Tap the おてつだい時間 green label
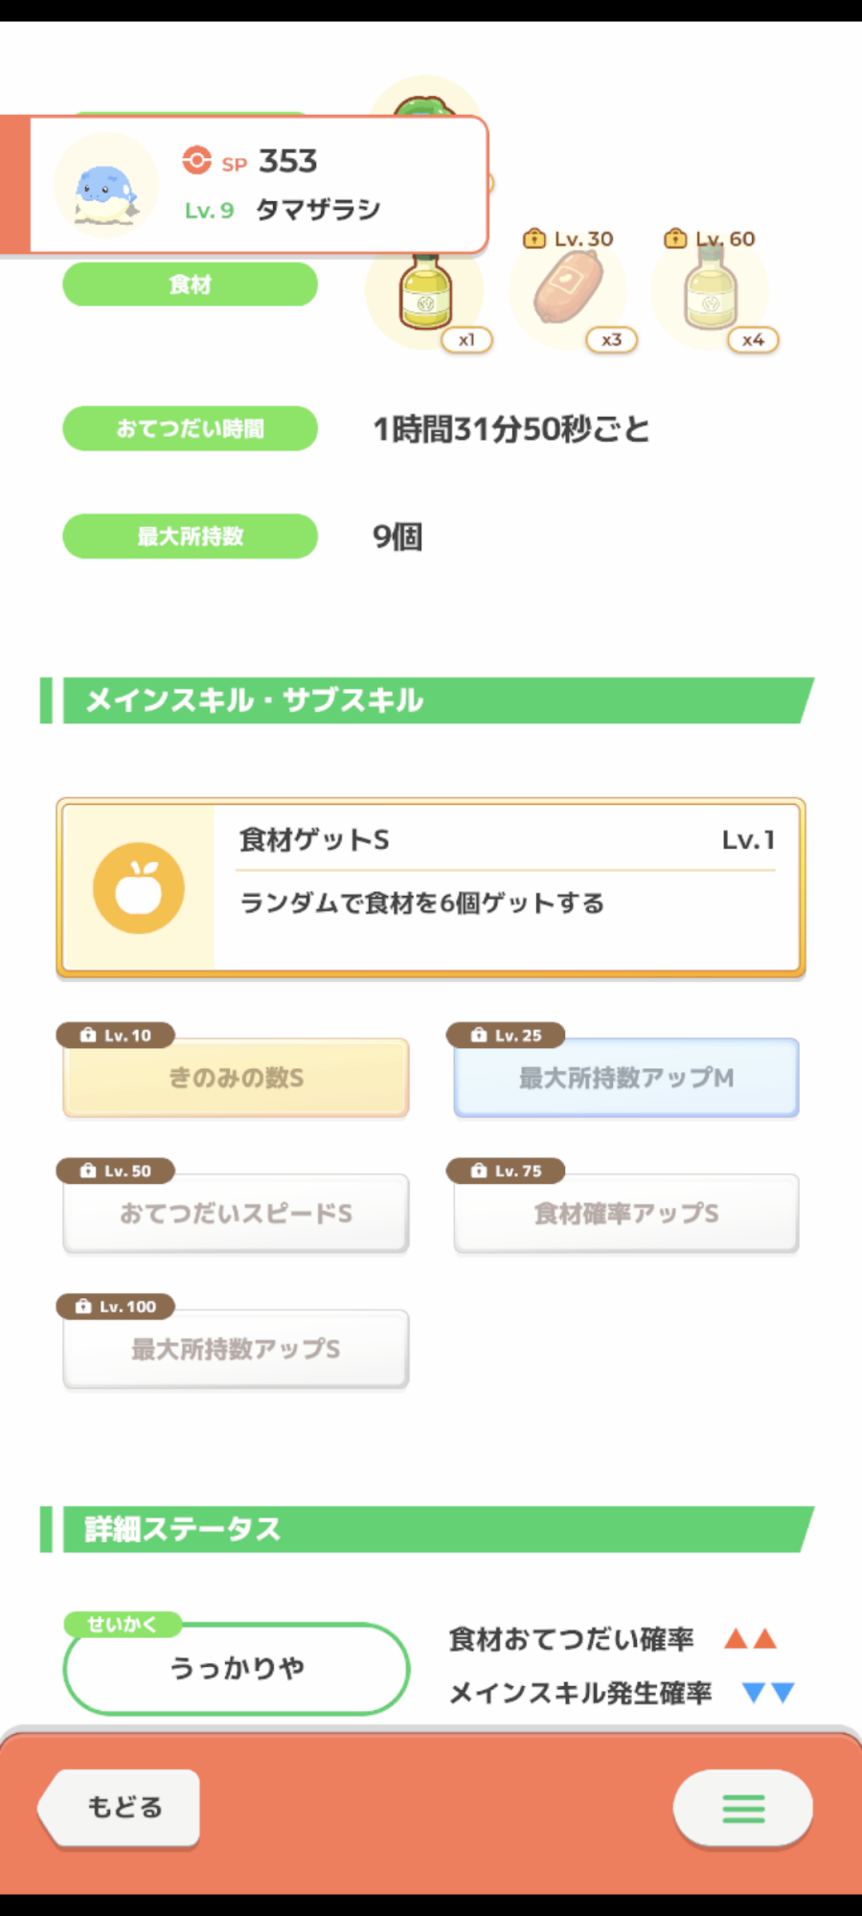 (x=190, y=428)
